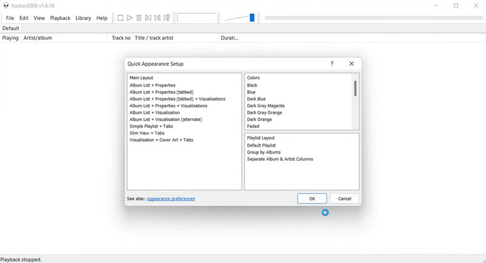Go to previous track in toolbar
Image resolution: width=486 pixels, height=263 pixels.
(148, 18)
